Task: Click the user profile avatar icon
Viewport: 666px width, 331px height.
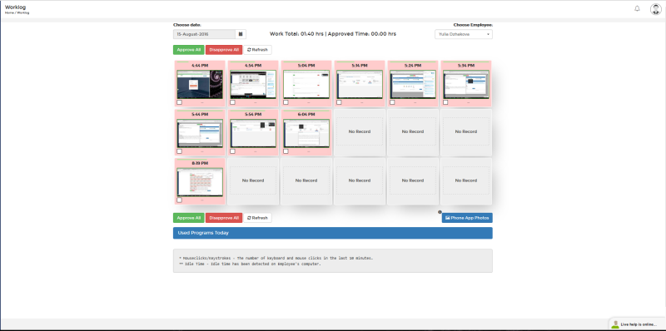Action: point(655,9)
